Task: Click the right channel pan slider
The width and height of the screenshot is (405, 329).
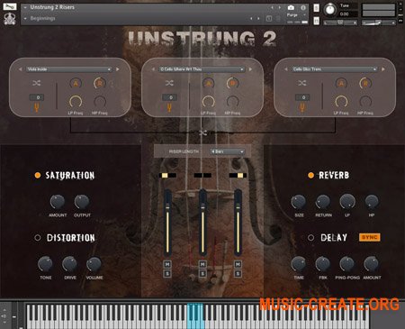Action: click(x=238, y=175)
